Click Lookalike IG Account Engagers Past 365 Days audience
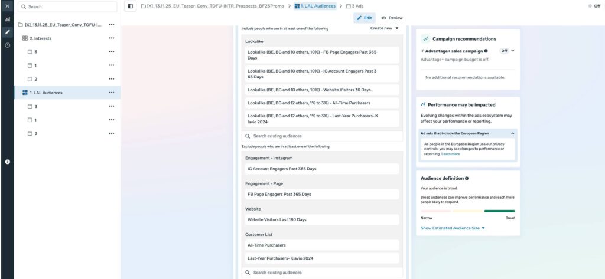Image resolution: width=605 pixels, height=279 pixels. 322,74
